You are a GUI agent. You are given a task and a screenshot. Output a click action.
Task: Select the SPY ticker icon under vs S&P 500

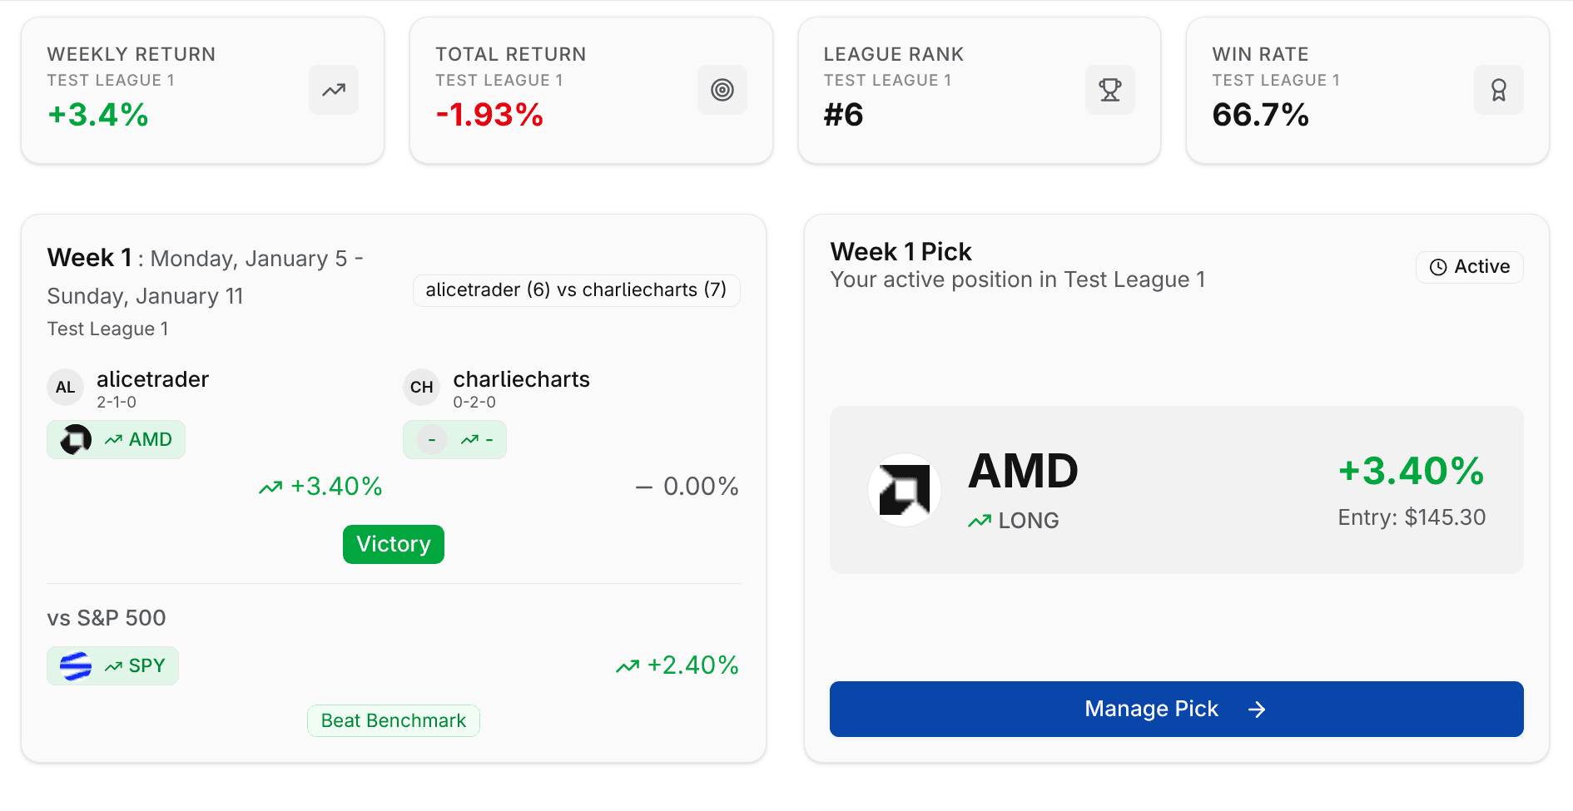click(75, 665)
